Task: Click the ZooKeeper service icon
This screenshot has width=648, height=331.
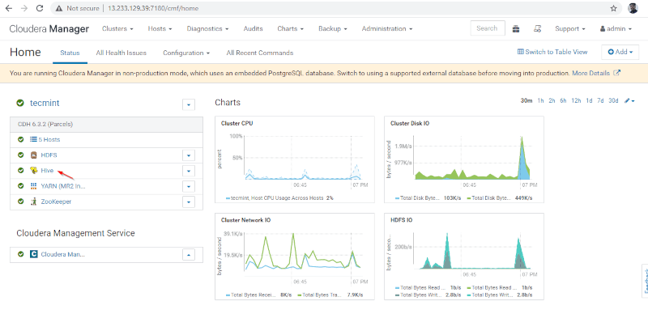Action: (34, 202)
